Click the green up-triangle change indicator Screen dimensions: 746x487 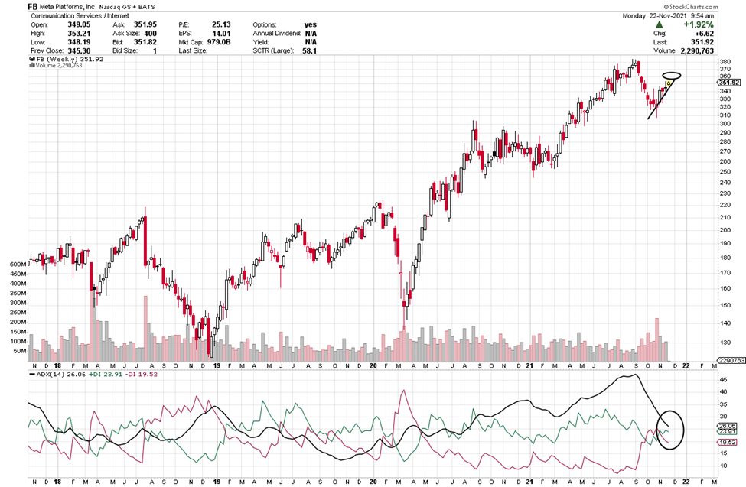point(659,24)
